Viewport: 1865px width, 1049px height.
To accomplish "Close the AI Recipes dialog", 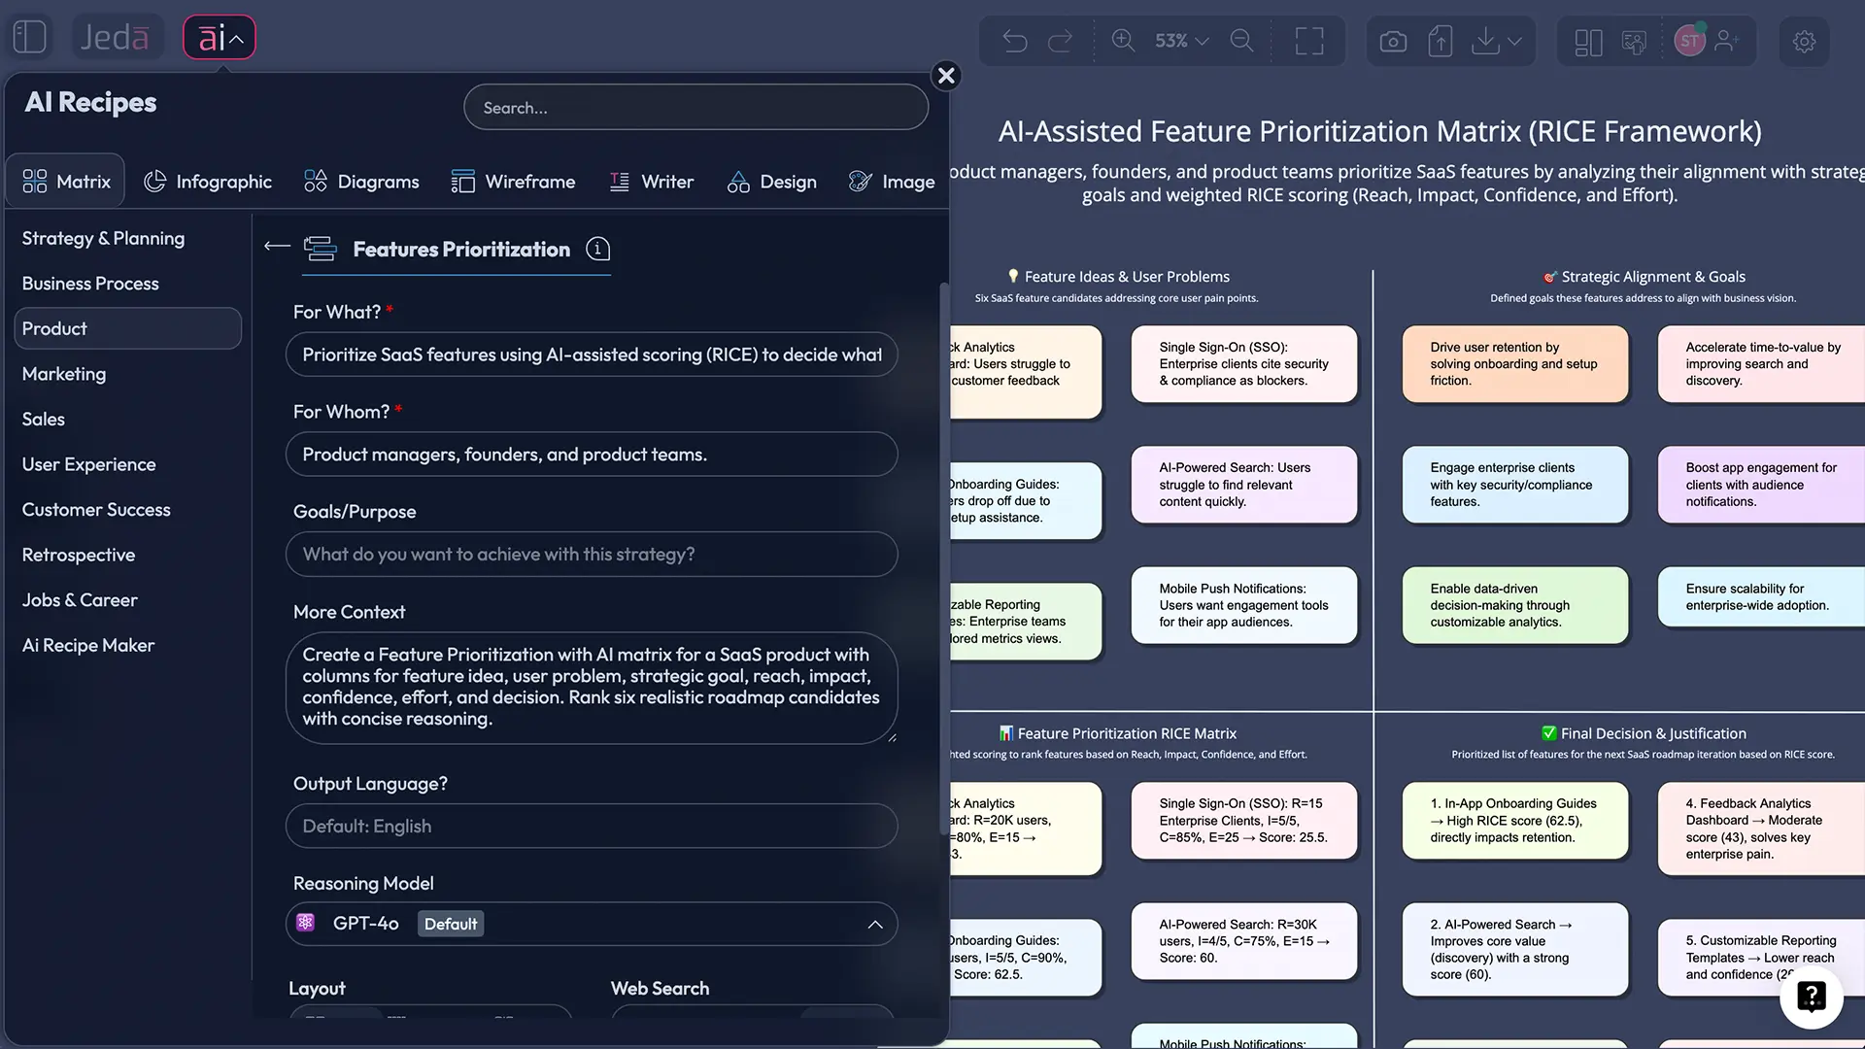I will pyautogui.click(x=945, y=75).
